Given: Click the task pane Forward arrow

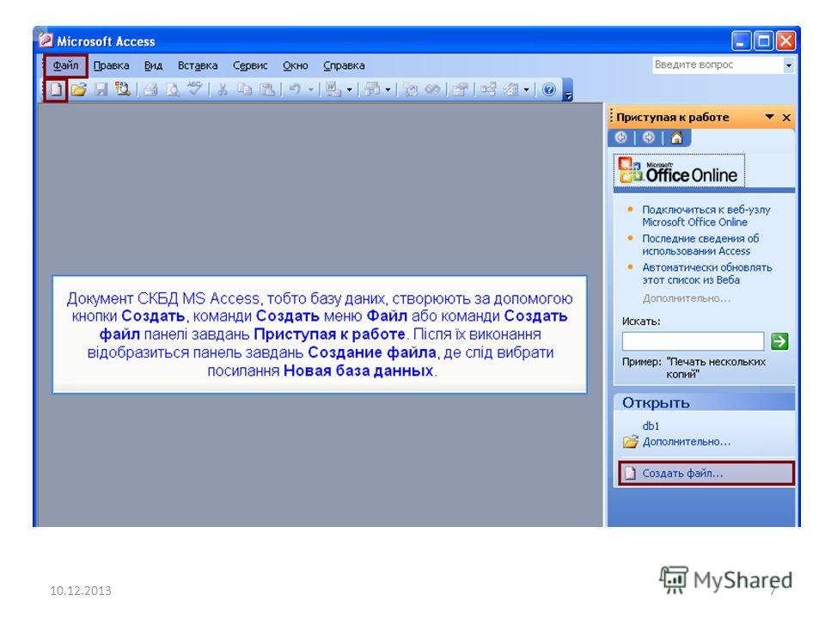Looking at the screenshot, I should click(x=649, y=138).
